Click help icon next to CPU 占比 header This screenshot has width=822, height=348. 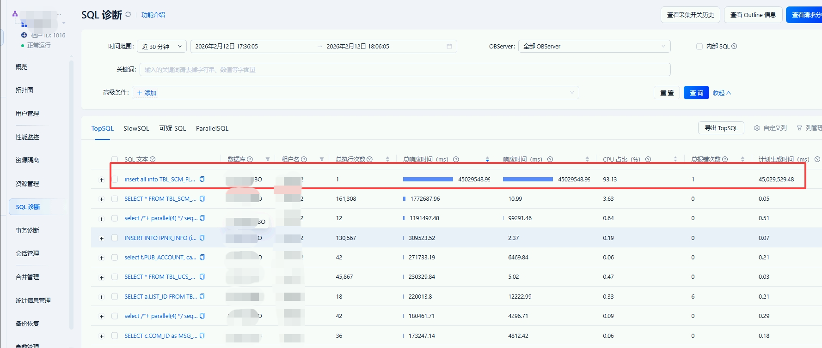point(648,159)
